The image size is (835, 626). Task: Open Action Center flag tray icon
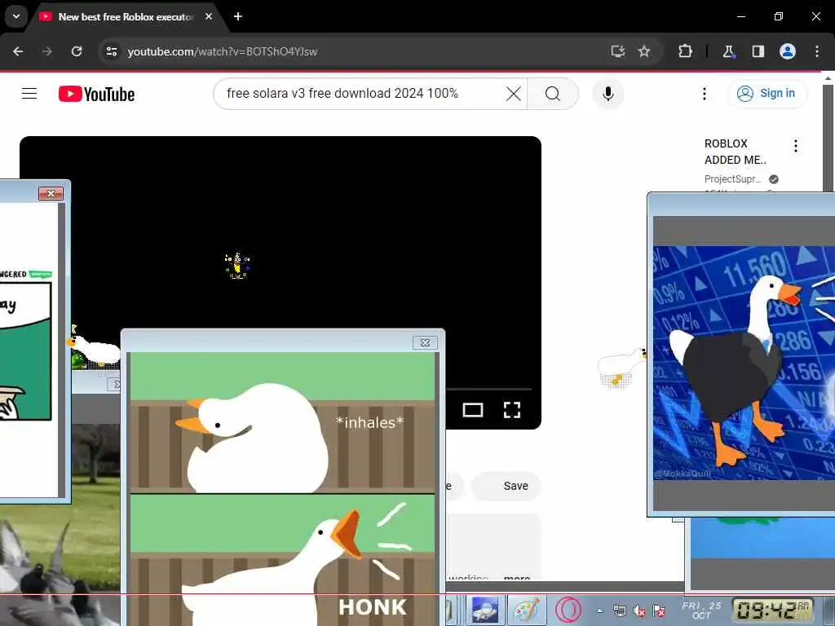(x=659, y=611)
